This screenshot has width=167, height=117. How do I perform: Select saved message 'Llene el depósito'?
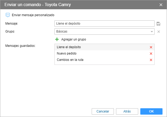[69, 47]
